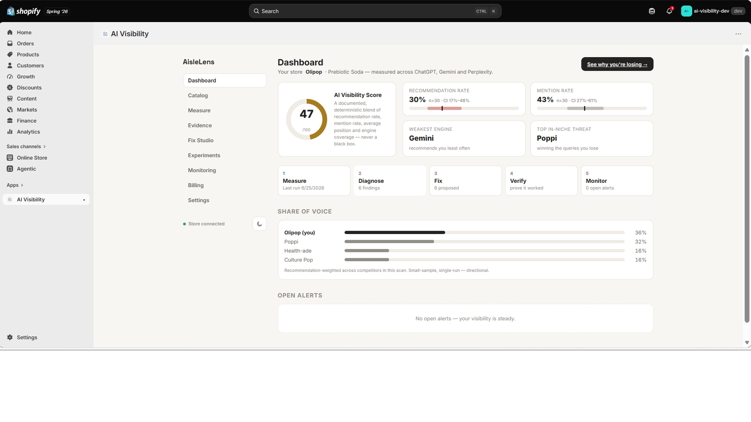Image resolution: width=751 pixels, height=422 pixels.
Task: Click the ai-visibility-dev store avatar
Action: [687, 11]
